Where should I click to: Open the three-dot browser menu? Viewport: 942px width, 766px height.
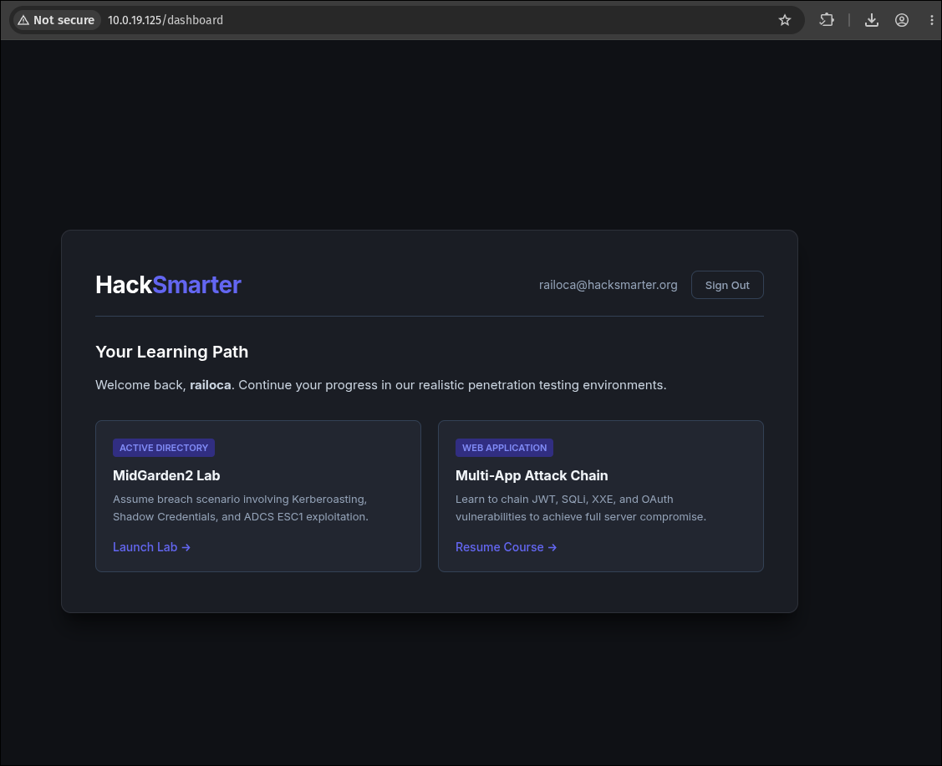point(932,20)
